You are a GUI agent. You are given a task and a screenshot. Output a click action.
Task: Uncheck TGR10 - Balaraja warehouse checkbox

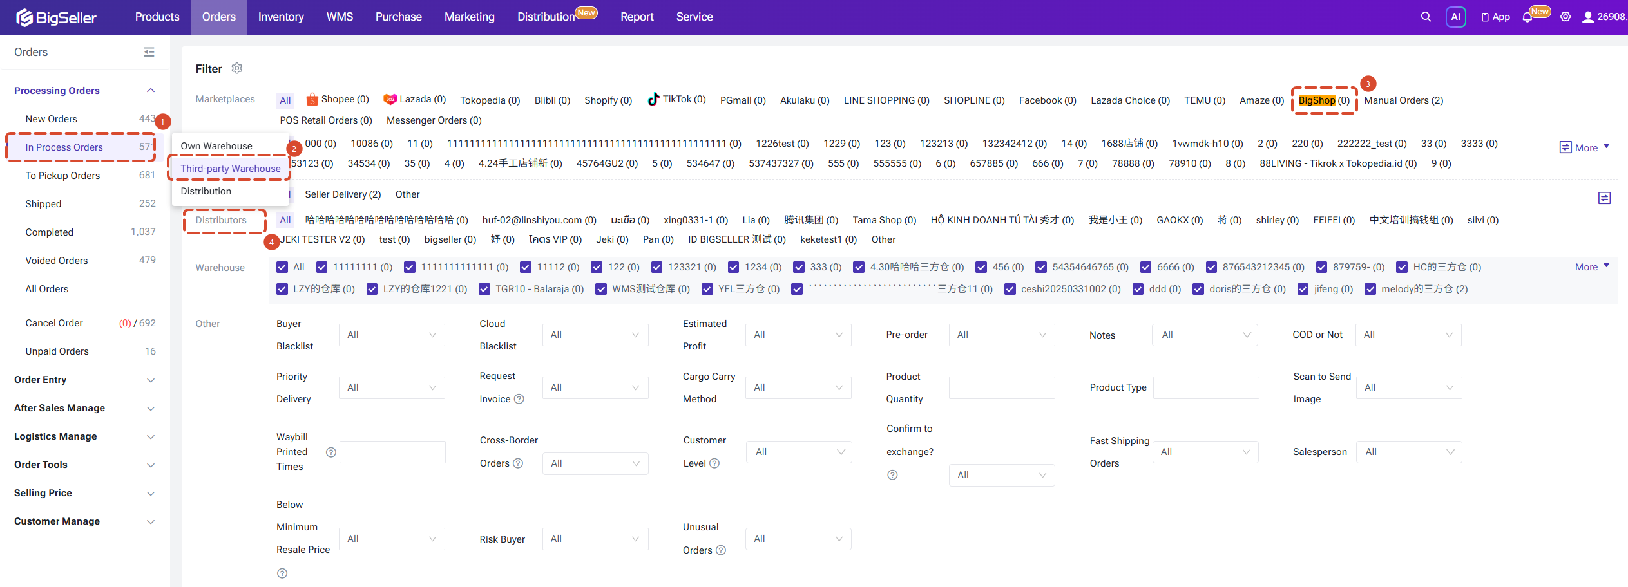pyautogui.click(x=484, y=289)
